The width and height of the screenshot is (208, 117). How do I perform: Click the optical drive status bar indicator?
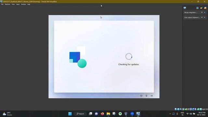pyautogui.click(x=178, y=109)
